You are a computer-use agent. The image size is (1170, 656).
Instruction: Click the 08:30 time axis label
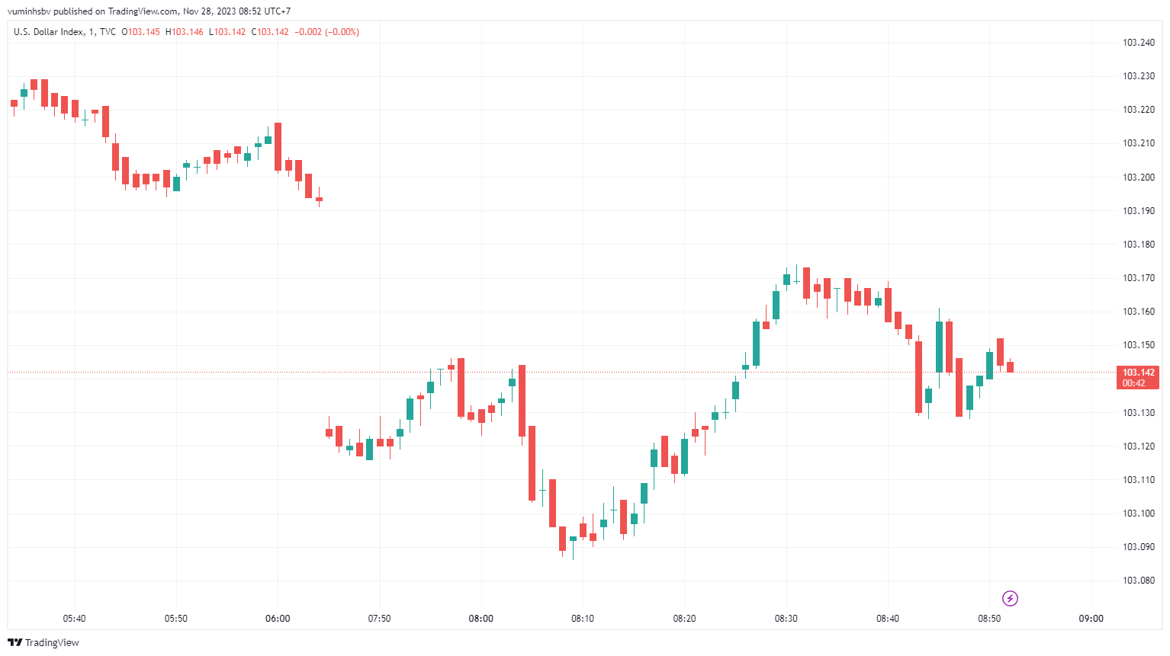pos(786,619)
